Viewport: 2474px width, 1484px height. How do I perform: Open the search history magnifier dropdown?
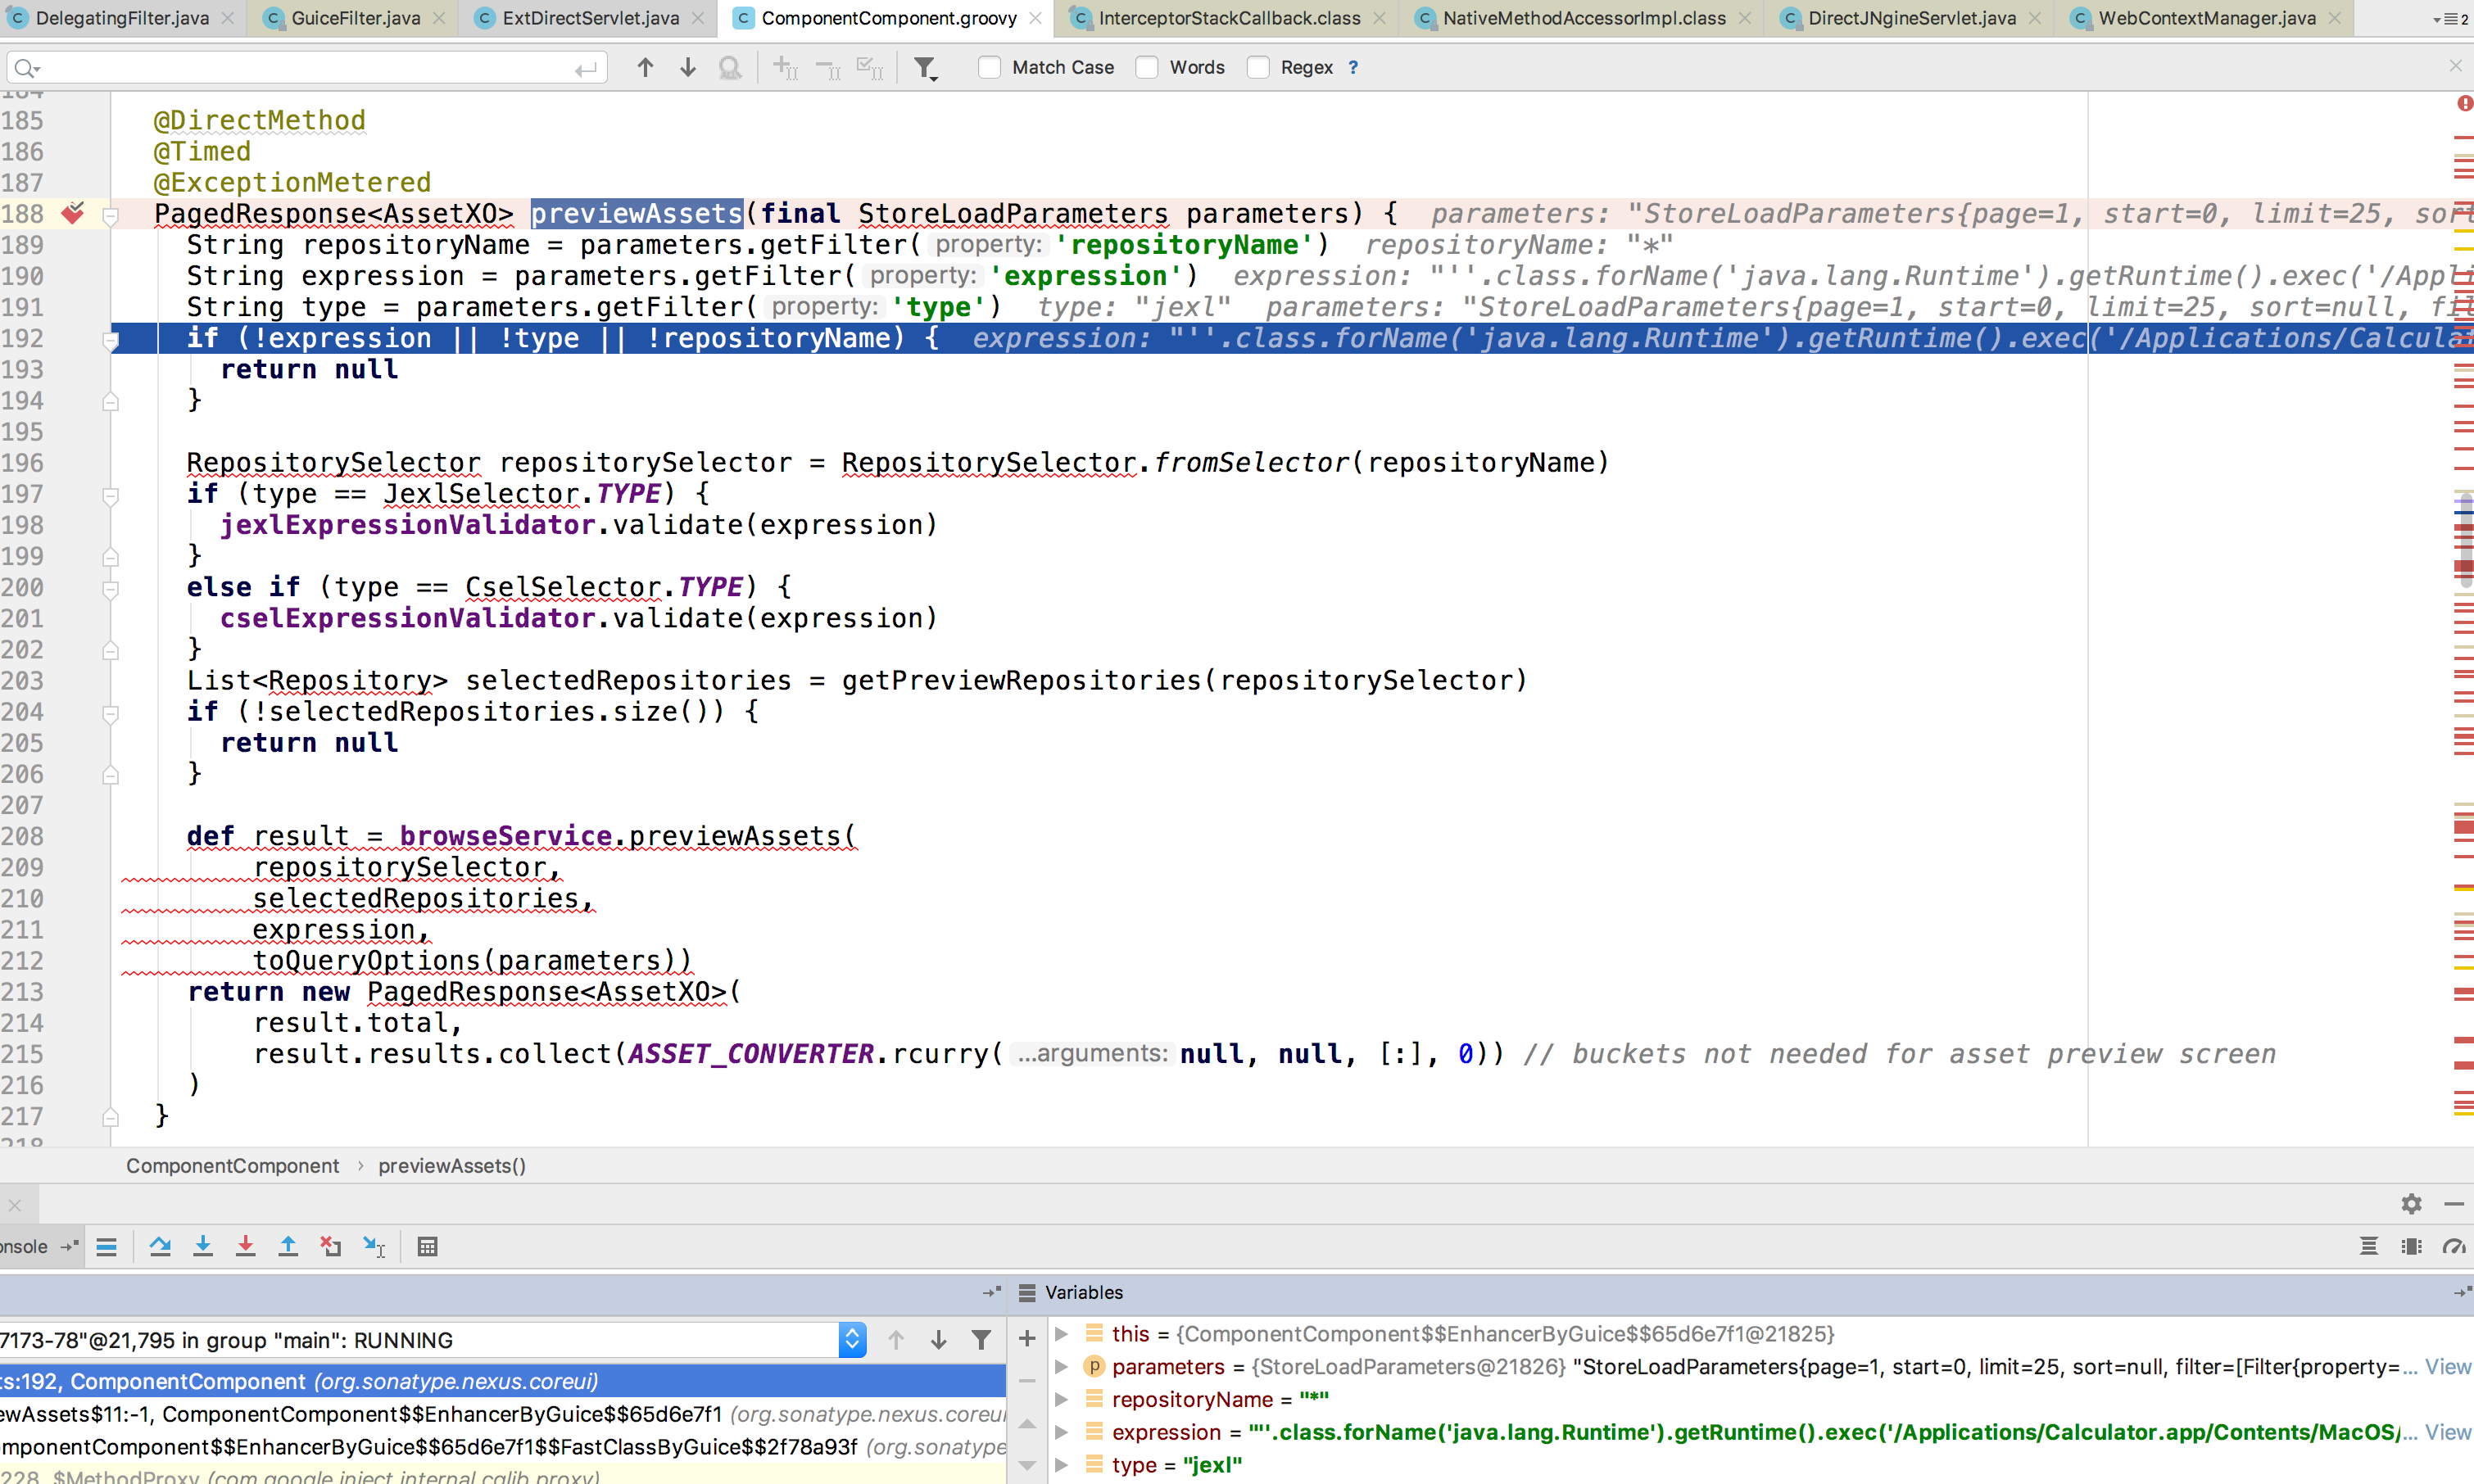pyautogui.click(x=27, y=68)
